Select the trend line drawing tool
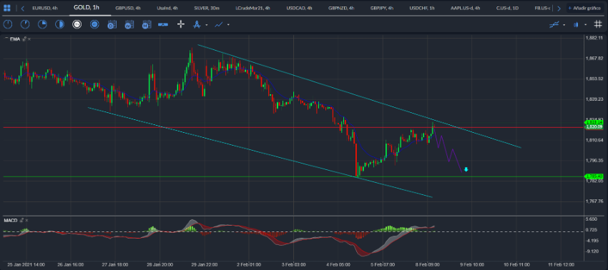The height and width of the screenshot is (270, 608). (x=219, y=25)
